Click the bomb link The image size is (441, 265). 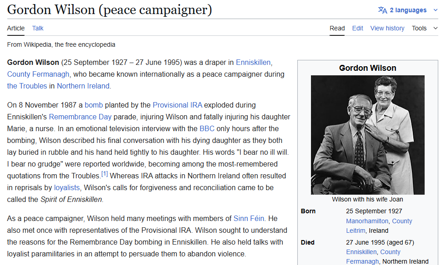tap(94, 105)
